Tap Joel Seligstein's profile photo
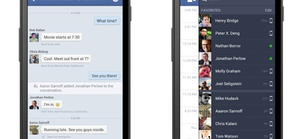This screenshot has width=301, height=139. coord(205,84)
